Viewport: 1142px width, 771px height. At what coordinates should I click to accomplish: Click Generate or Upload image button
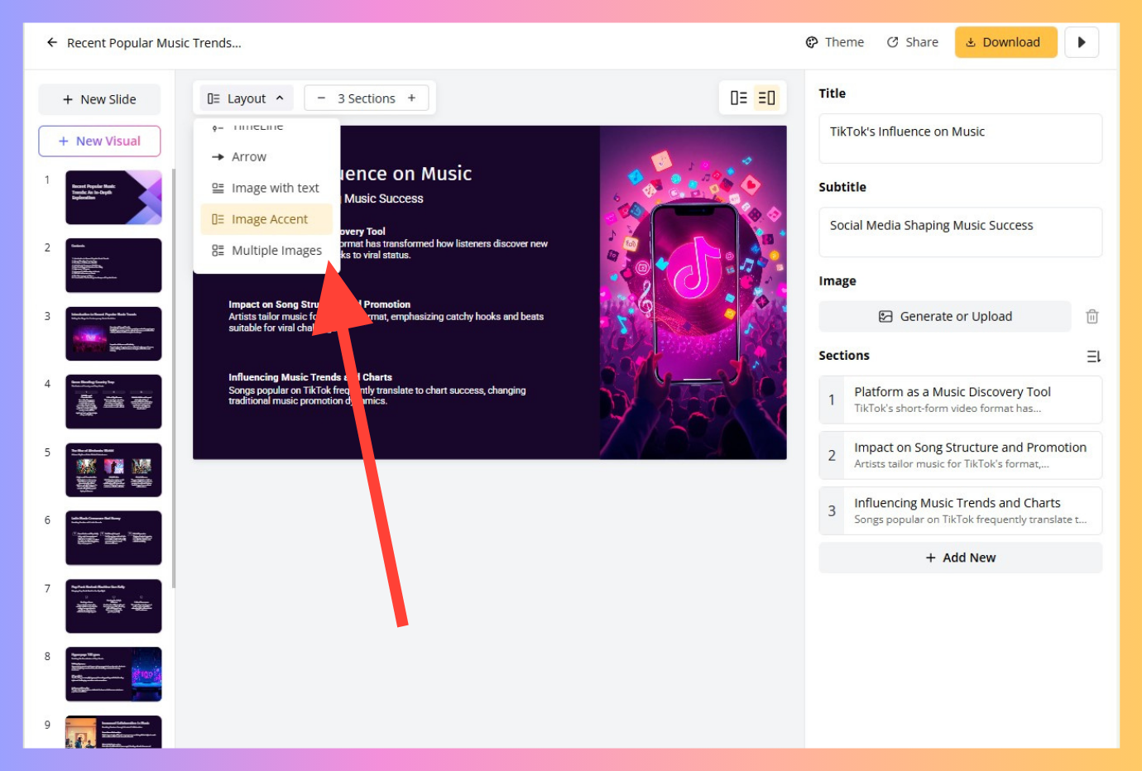click(x=945, y=316)
